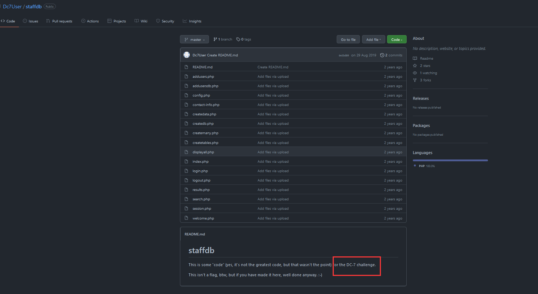Open the Code tab
This screenshot has height=294, width=538.
point(8,21)
